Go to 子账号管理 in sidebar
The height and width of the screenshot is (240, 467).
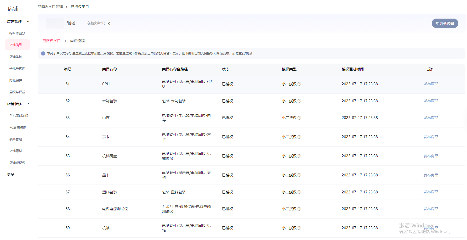coord(17,69)
